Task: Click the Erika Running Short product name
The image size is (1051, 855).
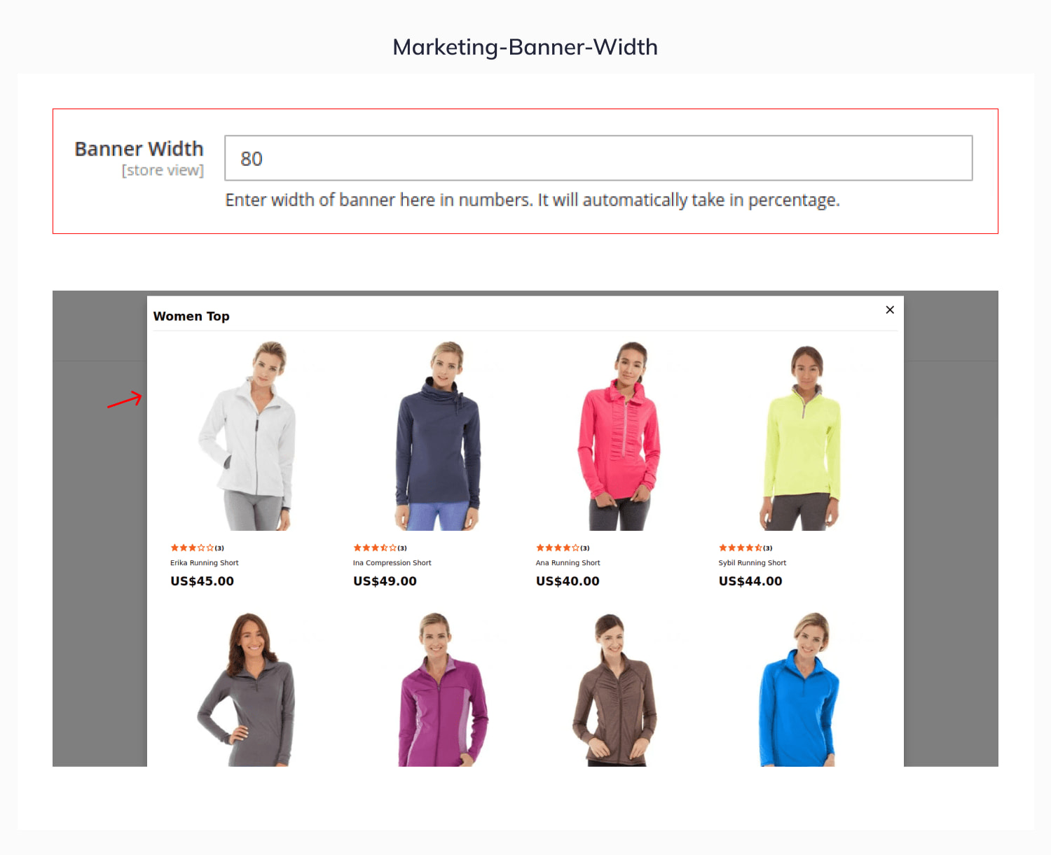Action: (x=205, y=563)
